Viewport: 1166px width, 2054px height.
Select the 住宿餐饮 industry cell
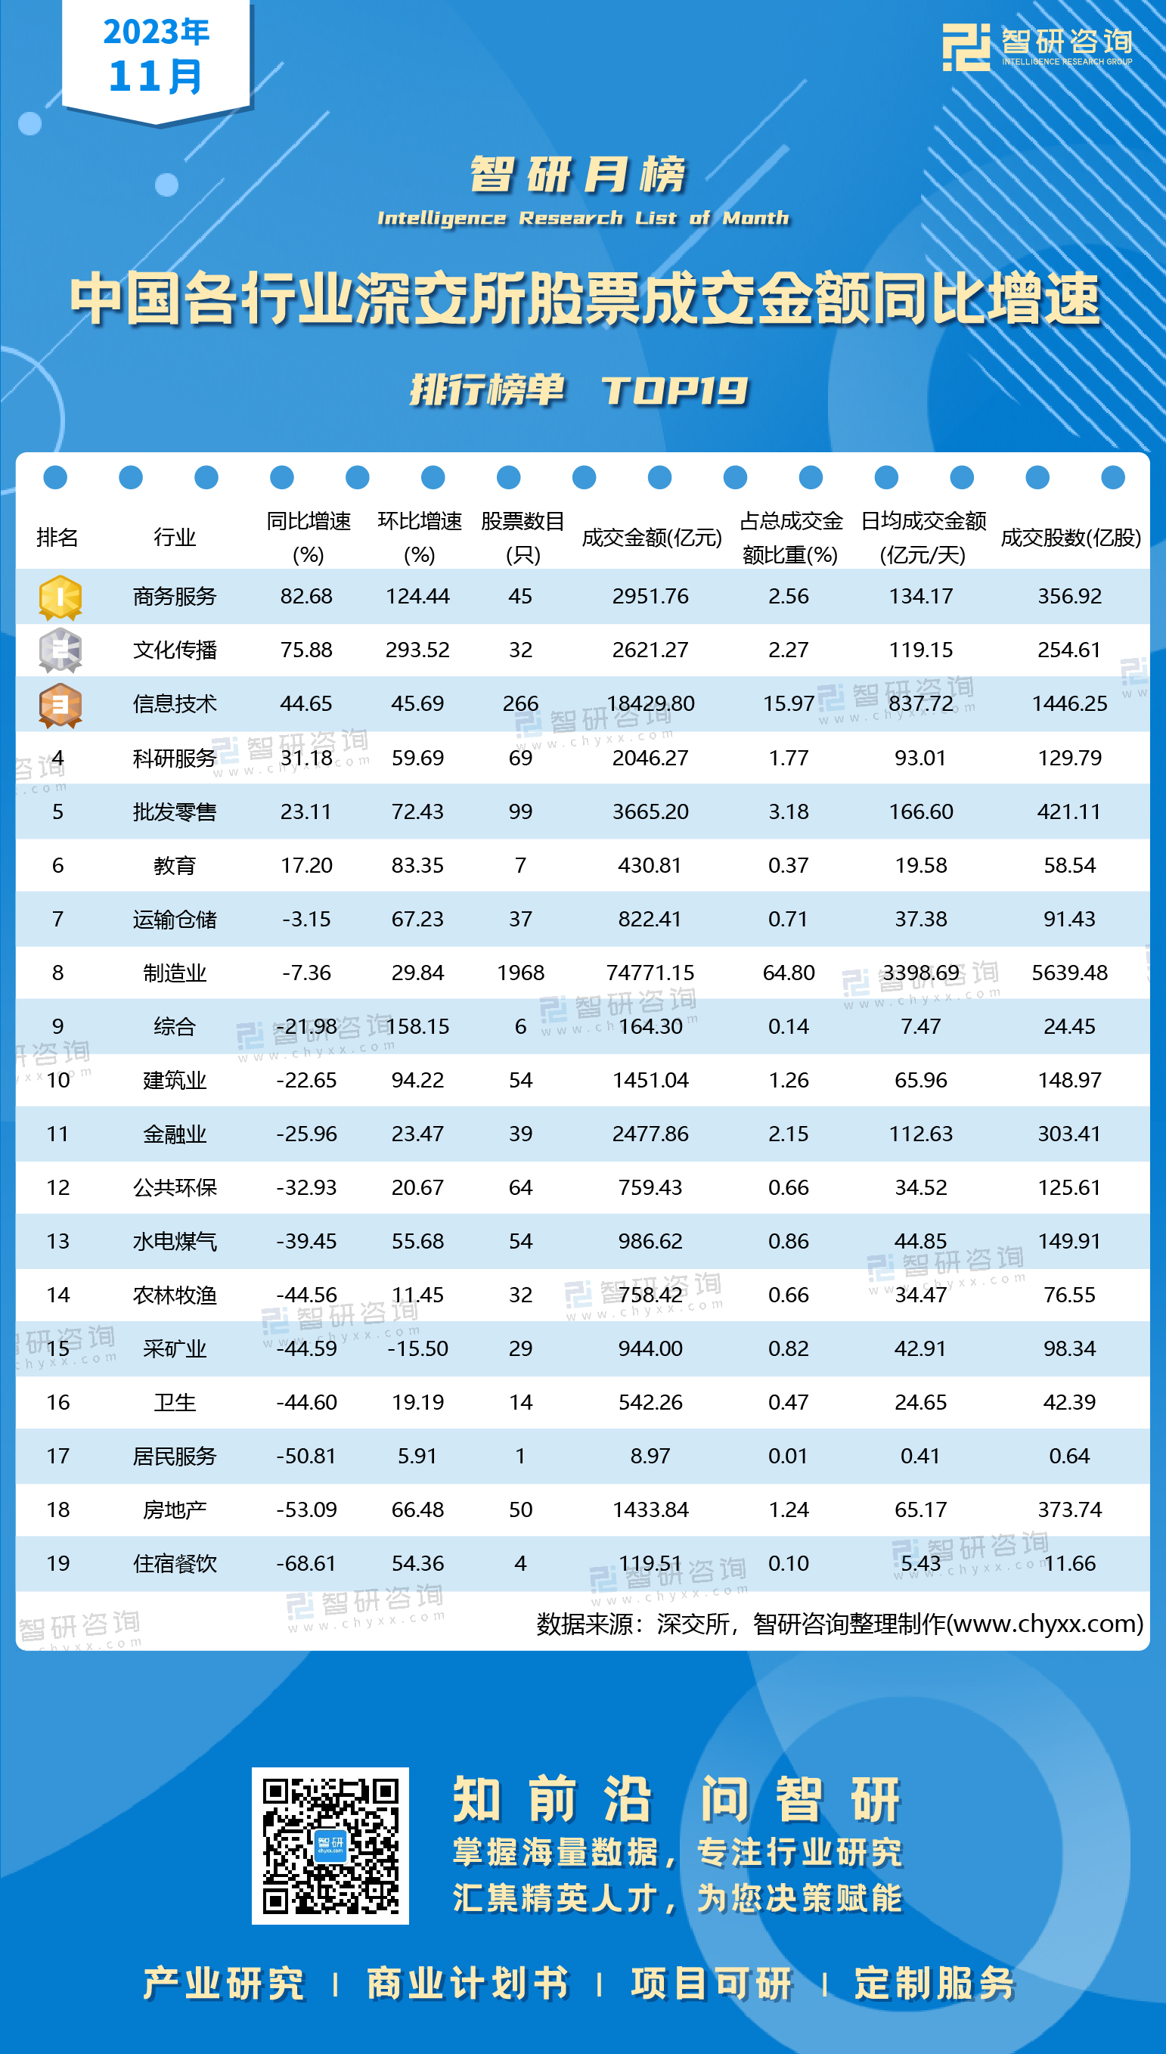point(175,1563)
